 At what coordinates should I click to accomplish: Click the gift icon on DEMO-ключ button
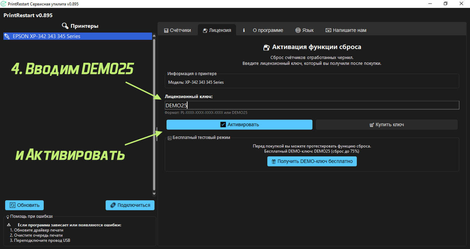coord(274,161)
